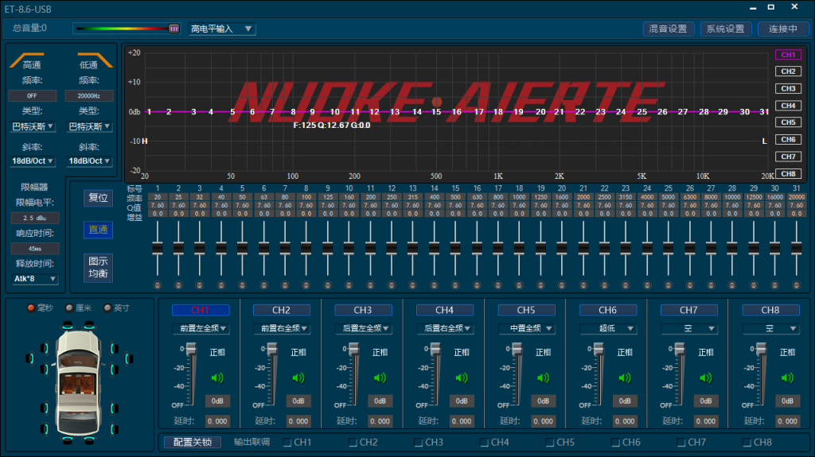Check the CH2 output link checkbox
Image resolution: width=815 pixels, height=457 pixels.
click(x=353, y=443)
